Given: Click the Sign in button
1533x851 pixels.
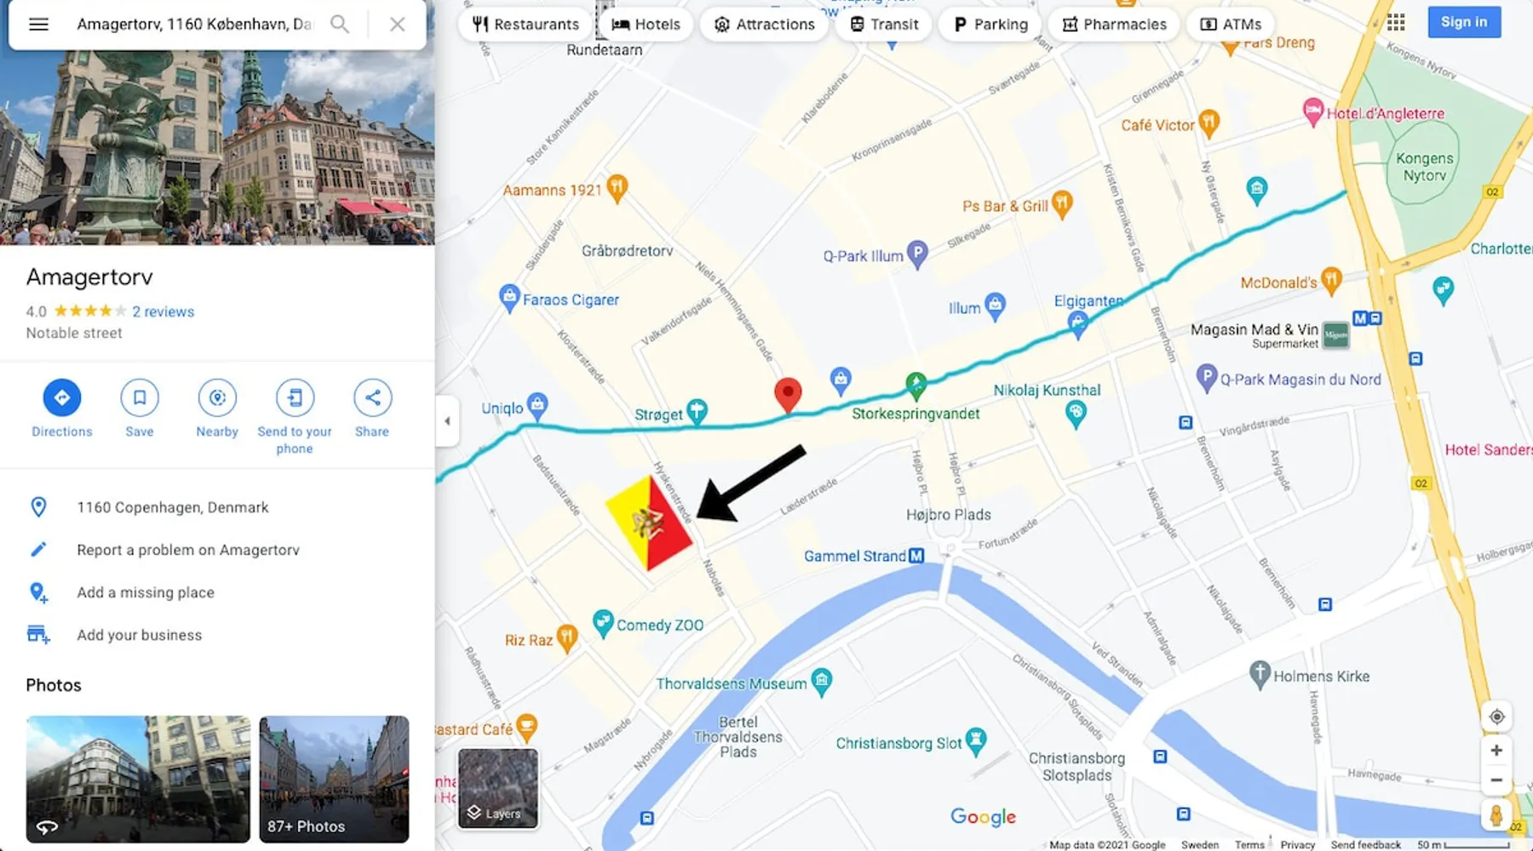Looking at the screenshot, I should (x=1464, y=22).
